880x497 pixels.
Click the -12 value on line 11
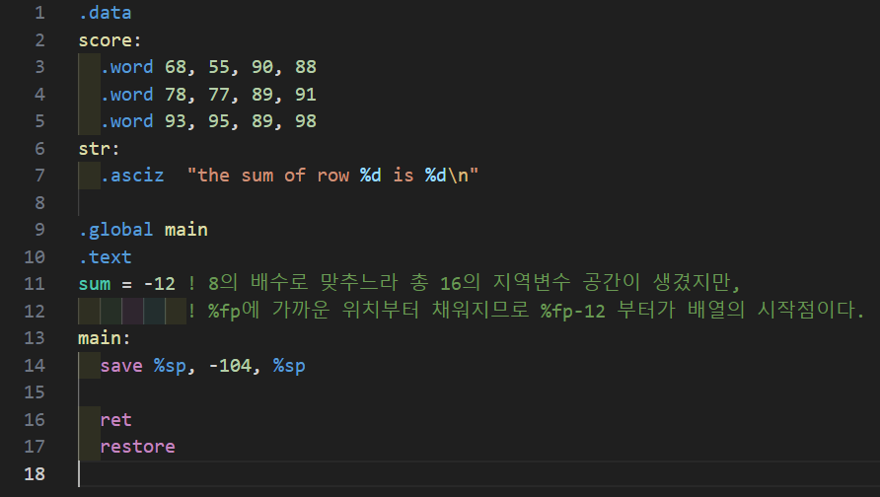tap(160, 284)
